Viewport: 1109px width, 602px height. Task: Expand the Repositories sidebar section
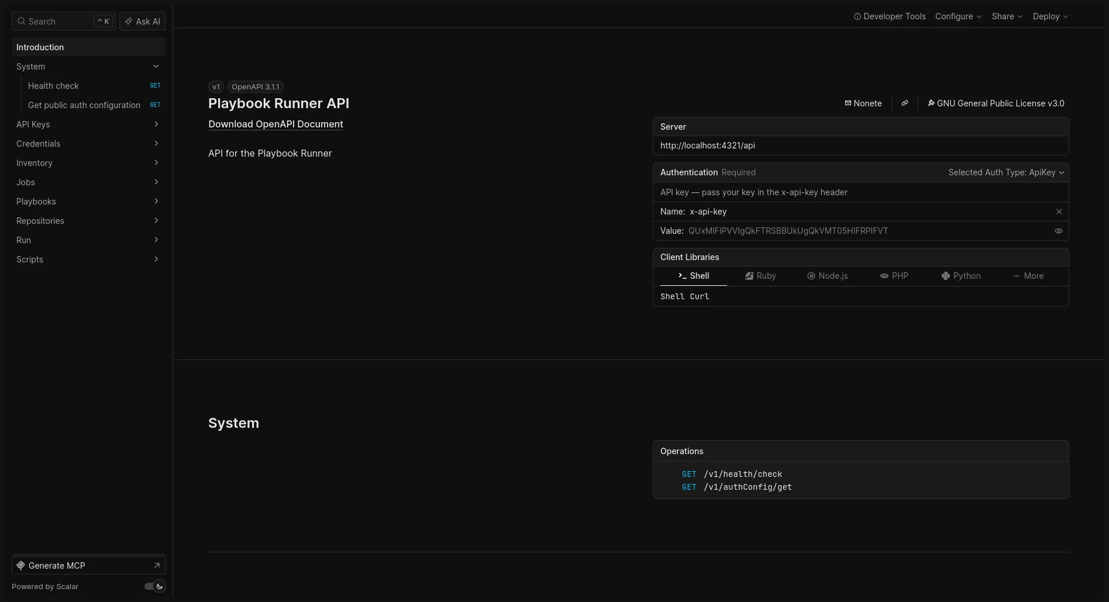click(x=156, y=221)
